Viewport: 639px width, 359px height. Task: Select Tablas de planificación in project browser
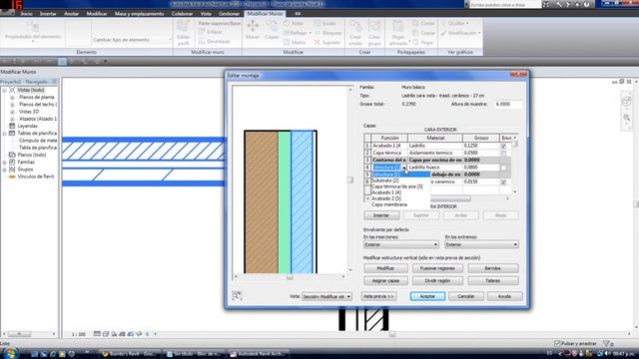pos(37,133)
